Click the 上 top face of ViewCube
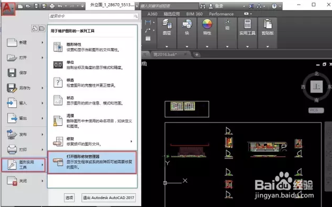 (317, 87)
